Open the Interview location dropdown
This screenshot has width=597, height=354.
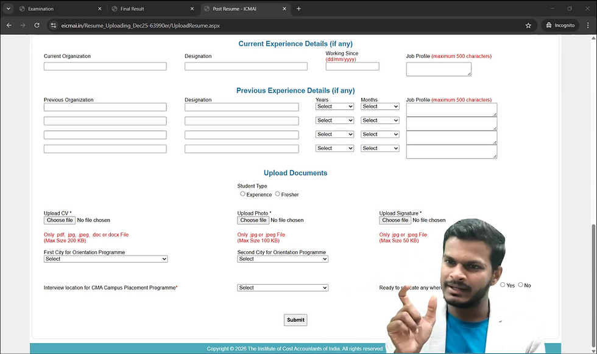click(x=283, y=288)
